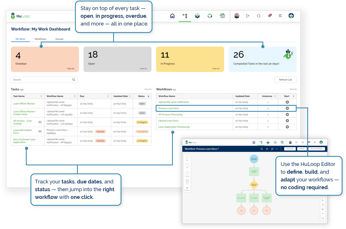Screen dimensions: 346x229
Task: Start the Process Loan Docs workflow
Action: point(287,108)
